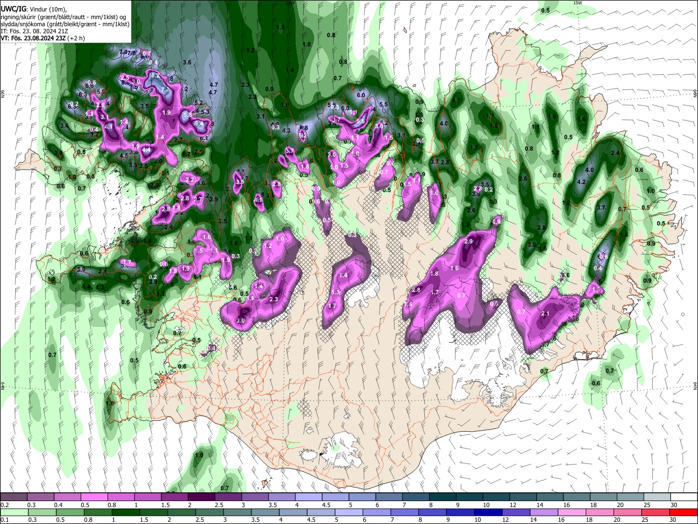The width and height of the screenshot is (698, 524).
Task: Click the upper scale swatch between 12 and 14
Action: tap(523, 497)
